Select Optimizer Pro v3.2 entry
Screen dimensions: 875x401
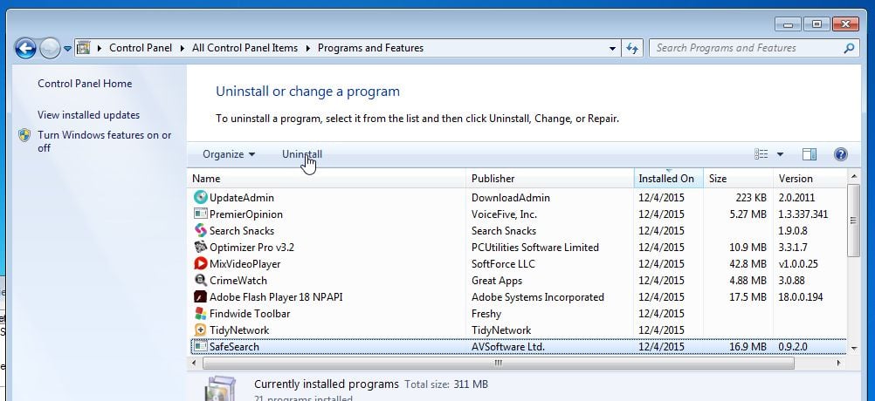tap(251, 248)
